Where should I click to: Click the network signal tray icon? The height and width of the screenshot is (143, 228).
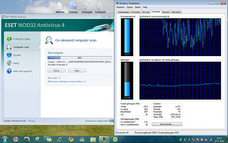point(210,140)
